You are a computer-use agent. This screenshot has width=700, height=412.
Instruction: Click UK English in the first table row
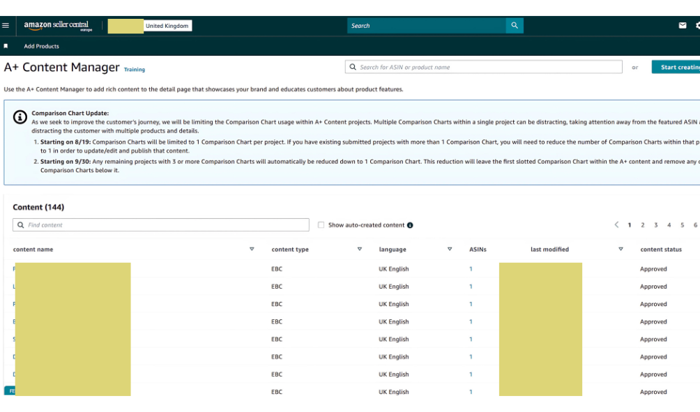point(394,268)
